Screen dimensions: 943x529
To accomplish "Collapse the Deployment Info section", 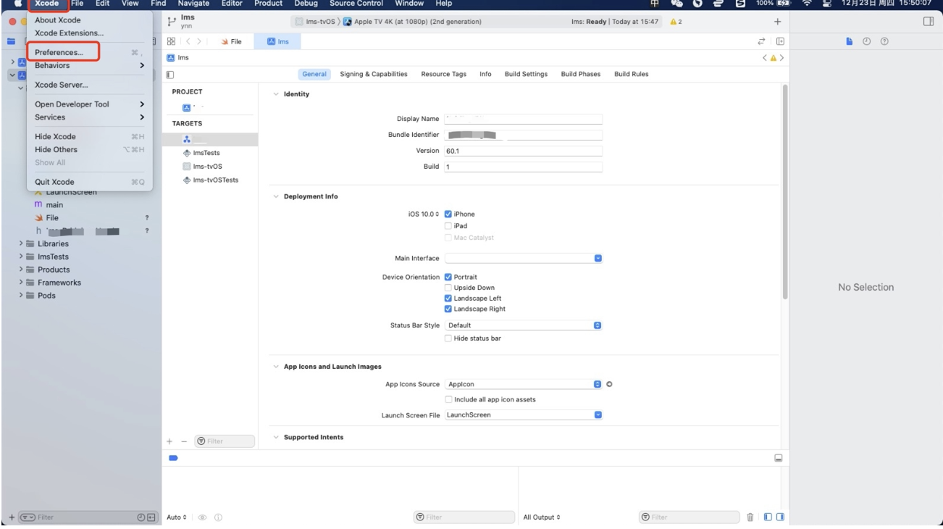I will pyautogui.click(x=276, y=196).
